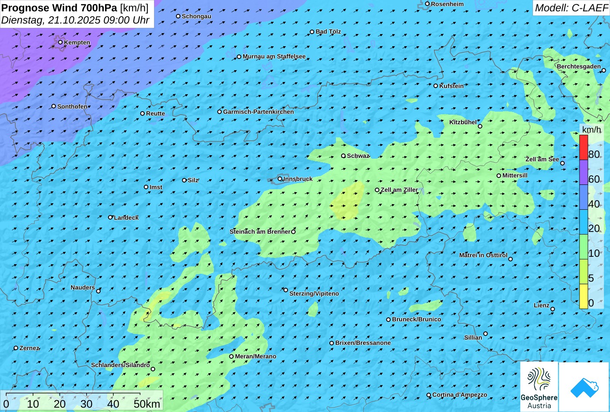The height and width of the screenshot is (412, 610).
Task: Click the Imst label
Action: (x=156, y=187)
